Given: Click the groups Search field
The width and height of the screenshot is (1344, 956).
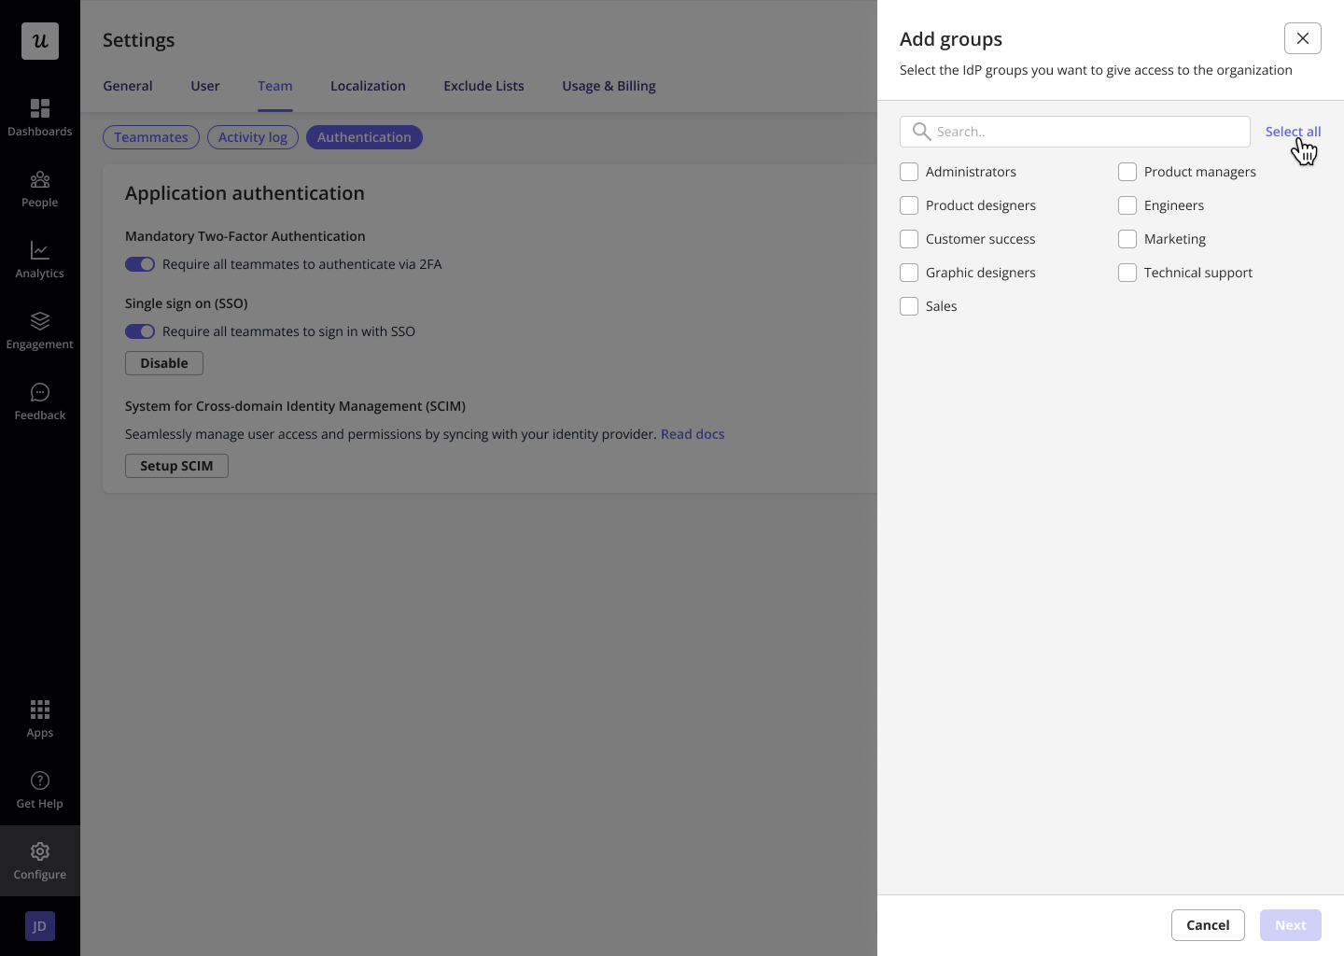Looking at the screenshot, I should [1075, 132].
